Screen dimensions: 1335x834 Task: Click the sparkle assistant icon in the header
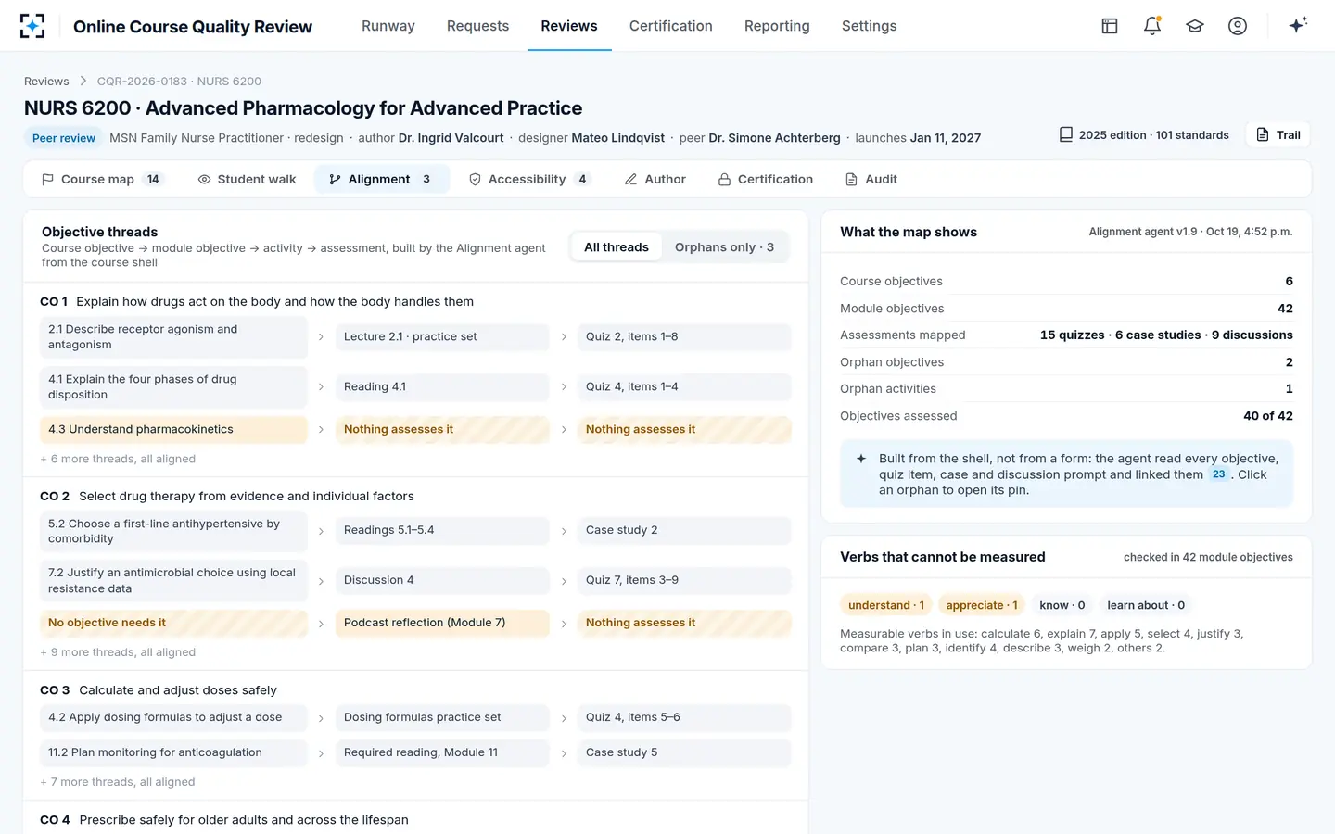pyautogui.click(x=1298, y=25)
